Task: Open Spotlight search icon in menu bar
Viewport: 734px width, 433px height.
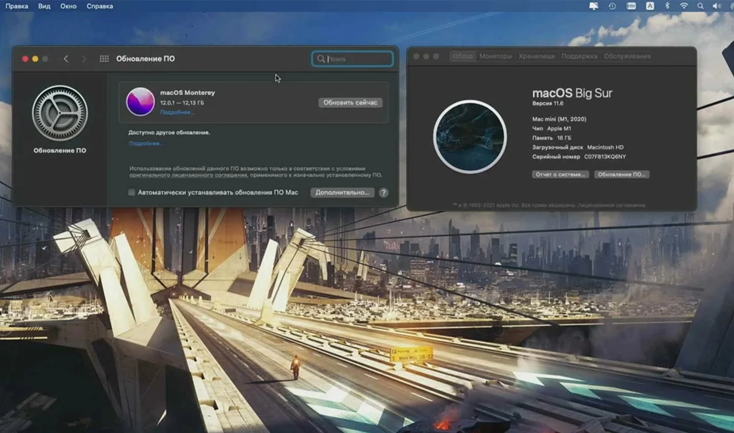Action: [x=700, y=6]
